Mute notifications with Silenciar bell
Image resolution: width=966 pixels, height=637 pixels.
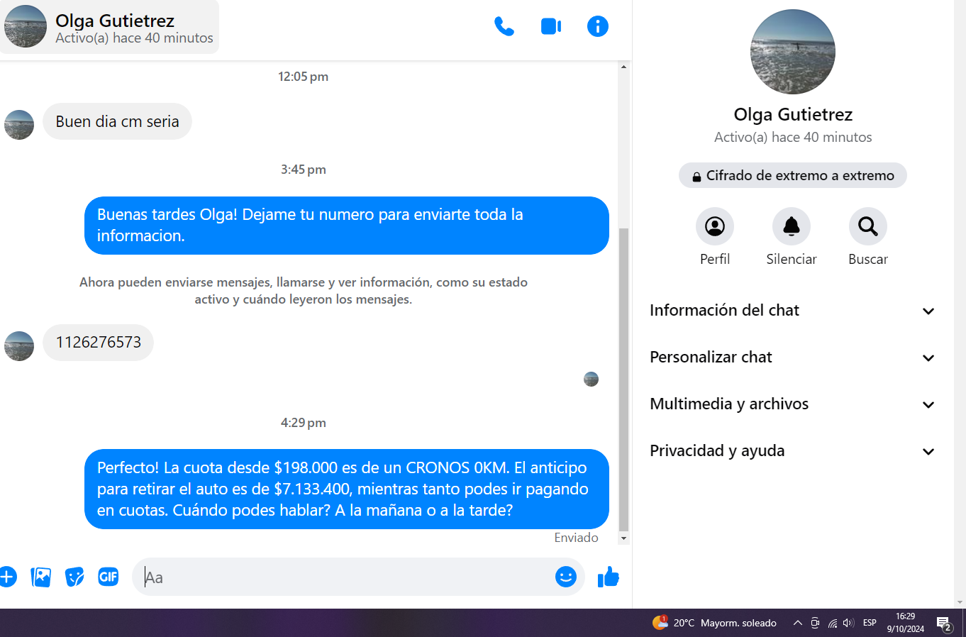pos(791,227)
